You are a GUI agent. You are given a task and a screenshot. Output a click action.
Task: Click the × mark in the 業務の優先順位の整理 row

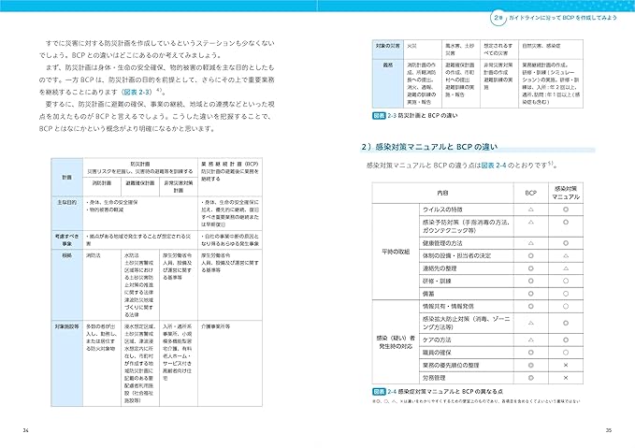pos(566,365)
